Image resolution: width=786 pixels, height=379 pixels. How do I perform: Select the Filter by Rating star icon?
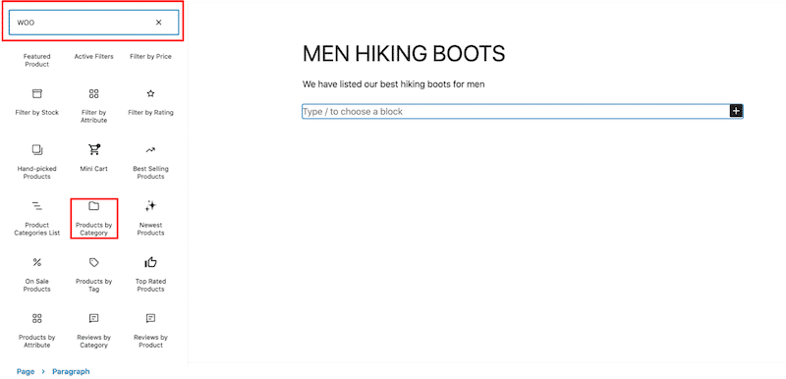[x=150, y=93]
